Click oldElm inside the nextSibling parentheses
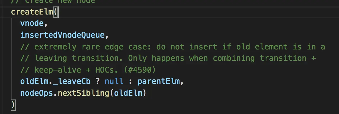Viewport: 339px width, 114px height. pos(128,93)
